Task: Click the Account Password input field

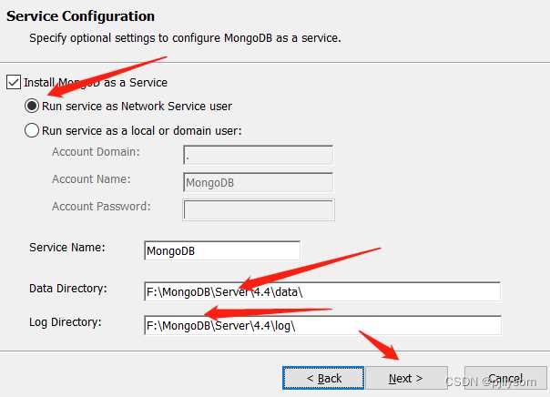Action: (x=259, y=209)
